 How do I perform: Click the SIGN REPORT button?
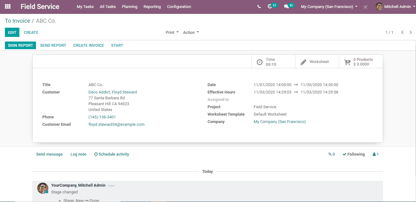(x=20, y=45)
